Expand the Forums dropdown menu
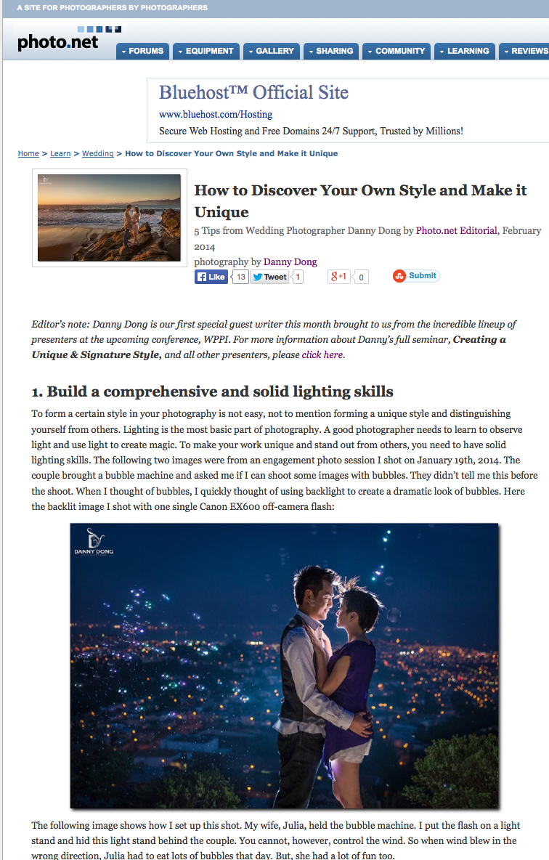 142,51
